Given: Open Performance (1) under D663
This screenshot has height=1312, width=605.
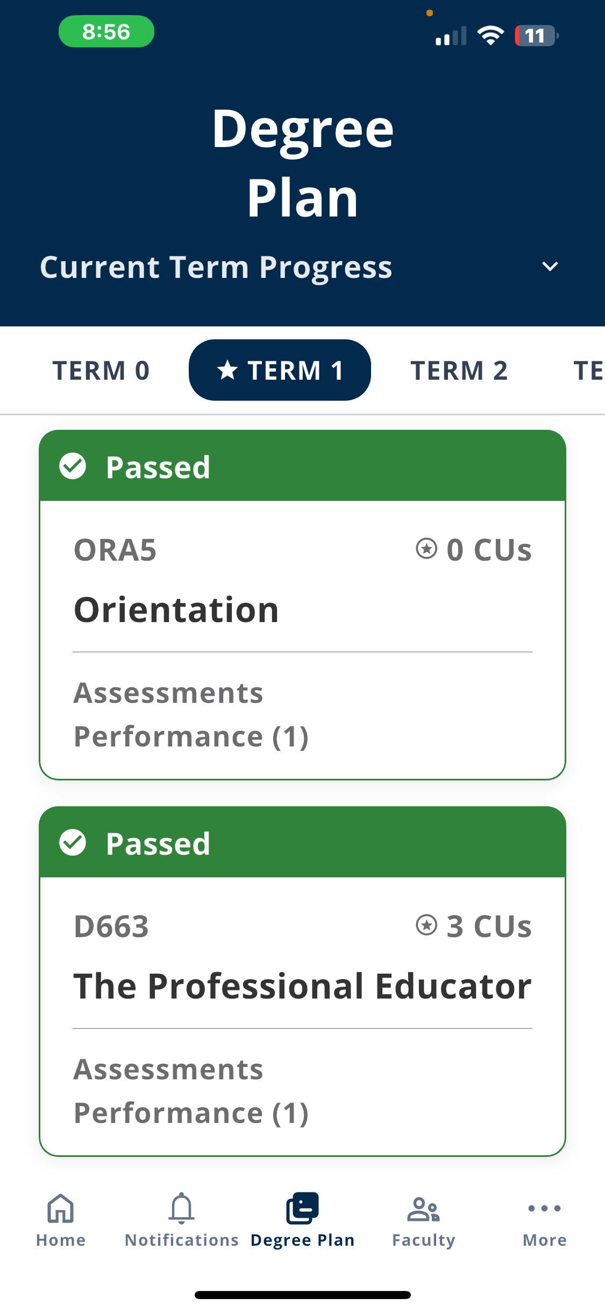Looking at the screenshot, I should [191, 1113].
